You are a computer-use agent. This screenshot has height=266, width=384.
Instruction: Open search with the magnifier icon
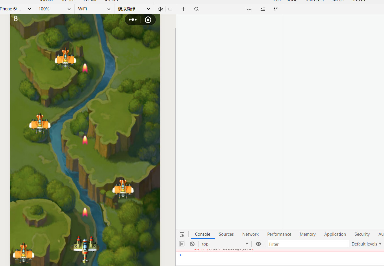pos(196,9)
